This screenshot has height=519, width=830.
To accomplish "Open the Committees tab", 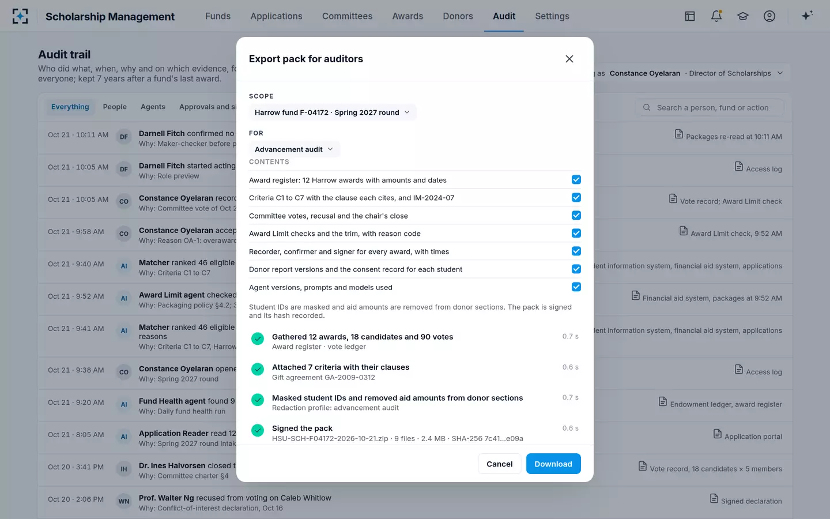I will [347, 16].
